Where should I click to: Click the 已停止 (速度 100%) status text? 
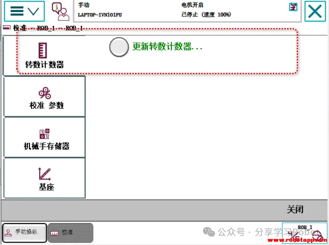[x=206, y=14]
